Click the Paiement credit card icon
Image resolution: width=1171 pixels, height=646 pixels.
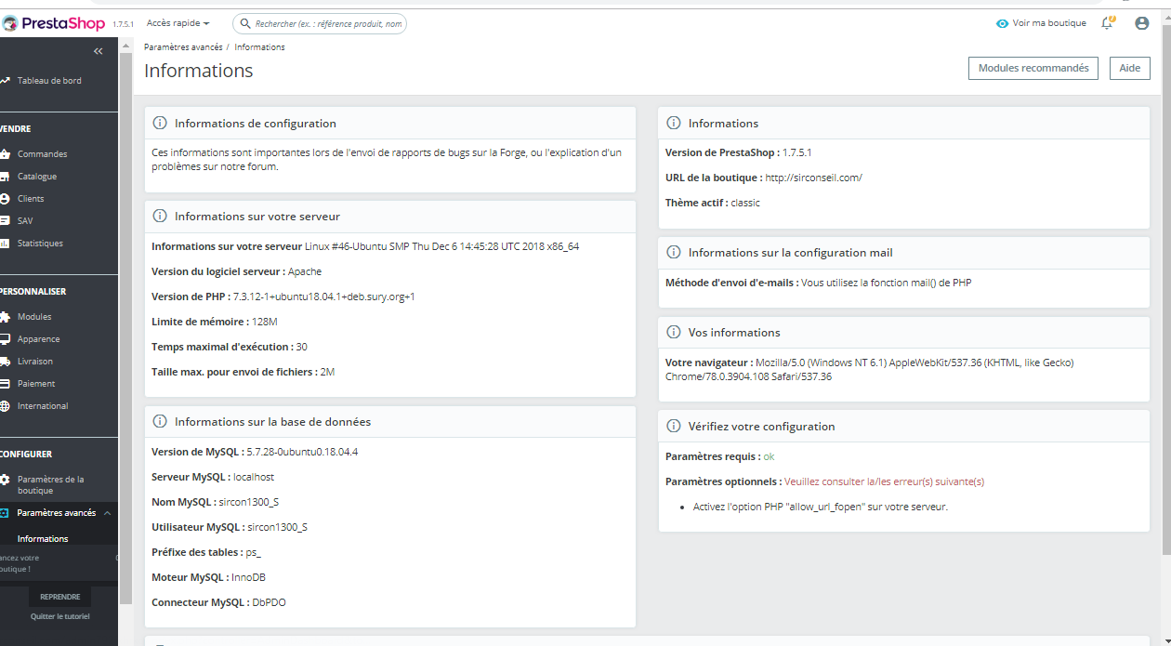(5, 384)
